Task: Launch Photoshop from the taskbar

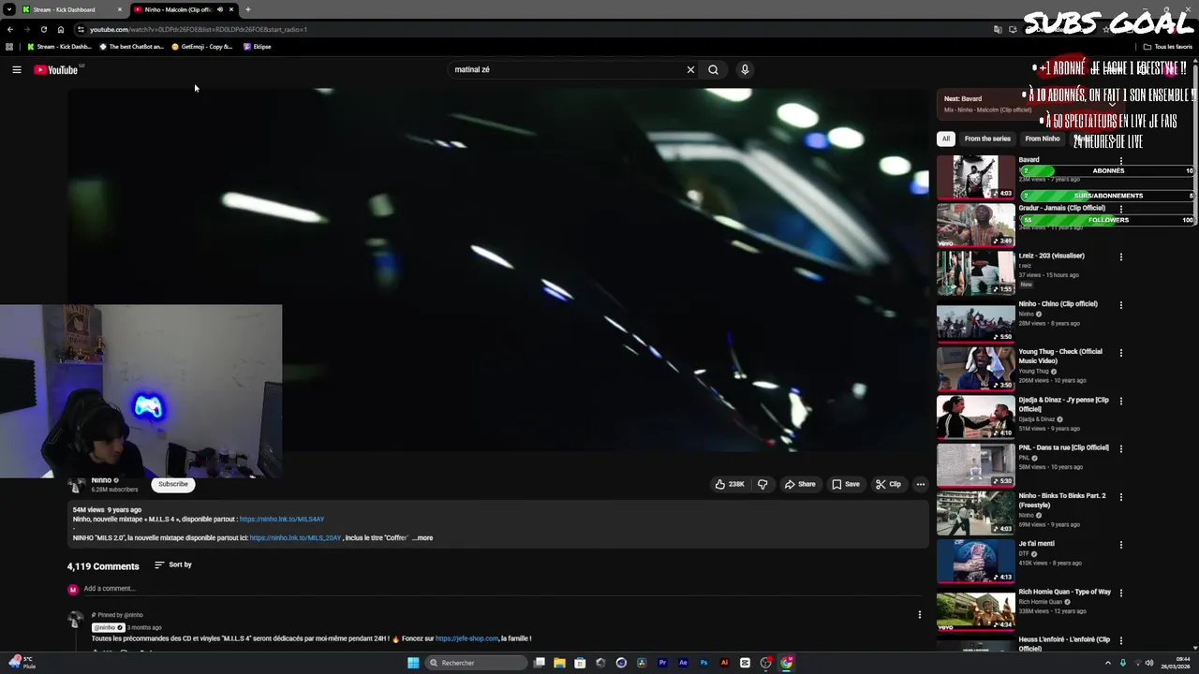Action: coord(703,663)
